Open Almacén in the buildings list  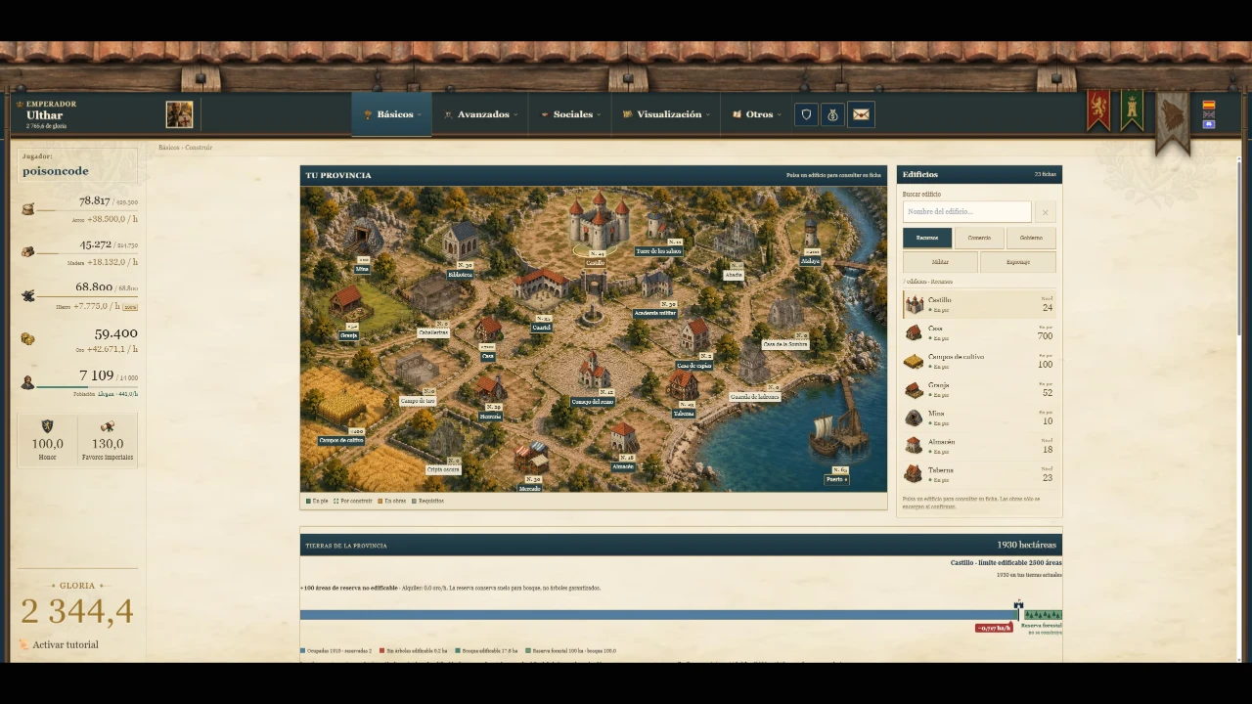point(979,446)
